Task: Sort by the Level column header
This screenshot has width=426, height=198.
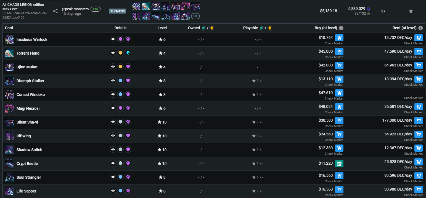Action: (x=162, y=28)
